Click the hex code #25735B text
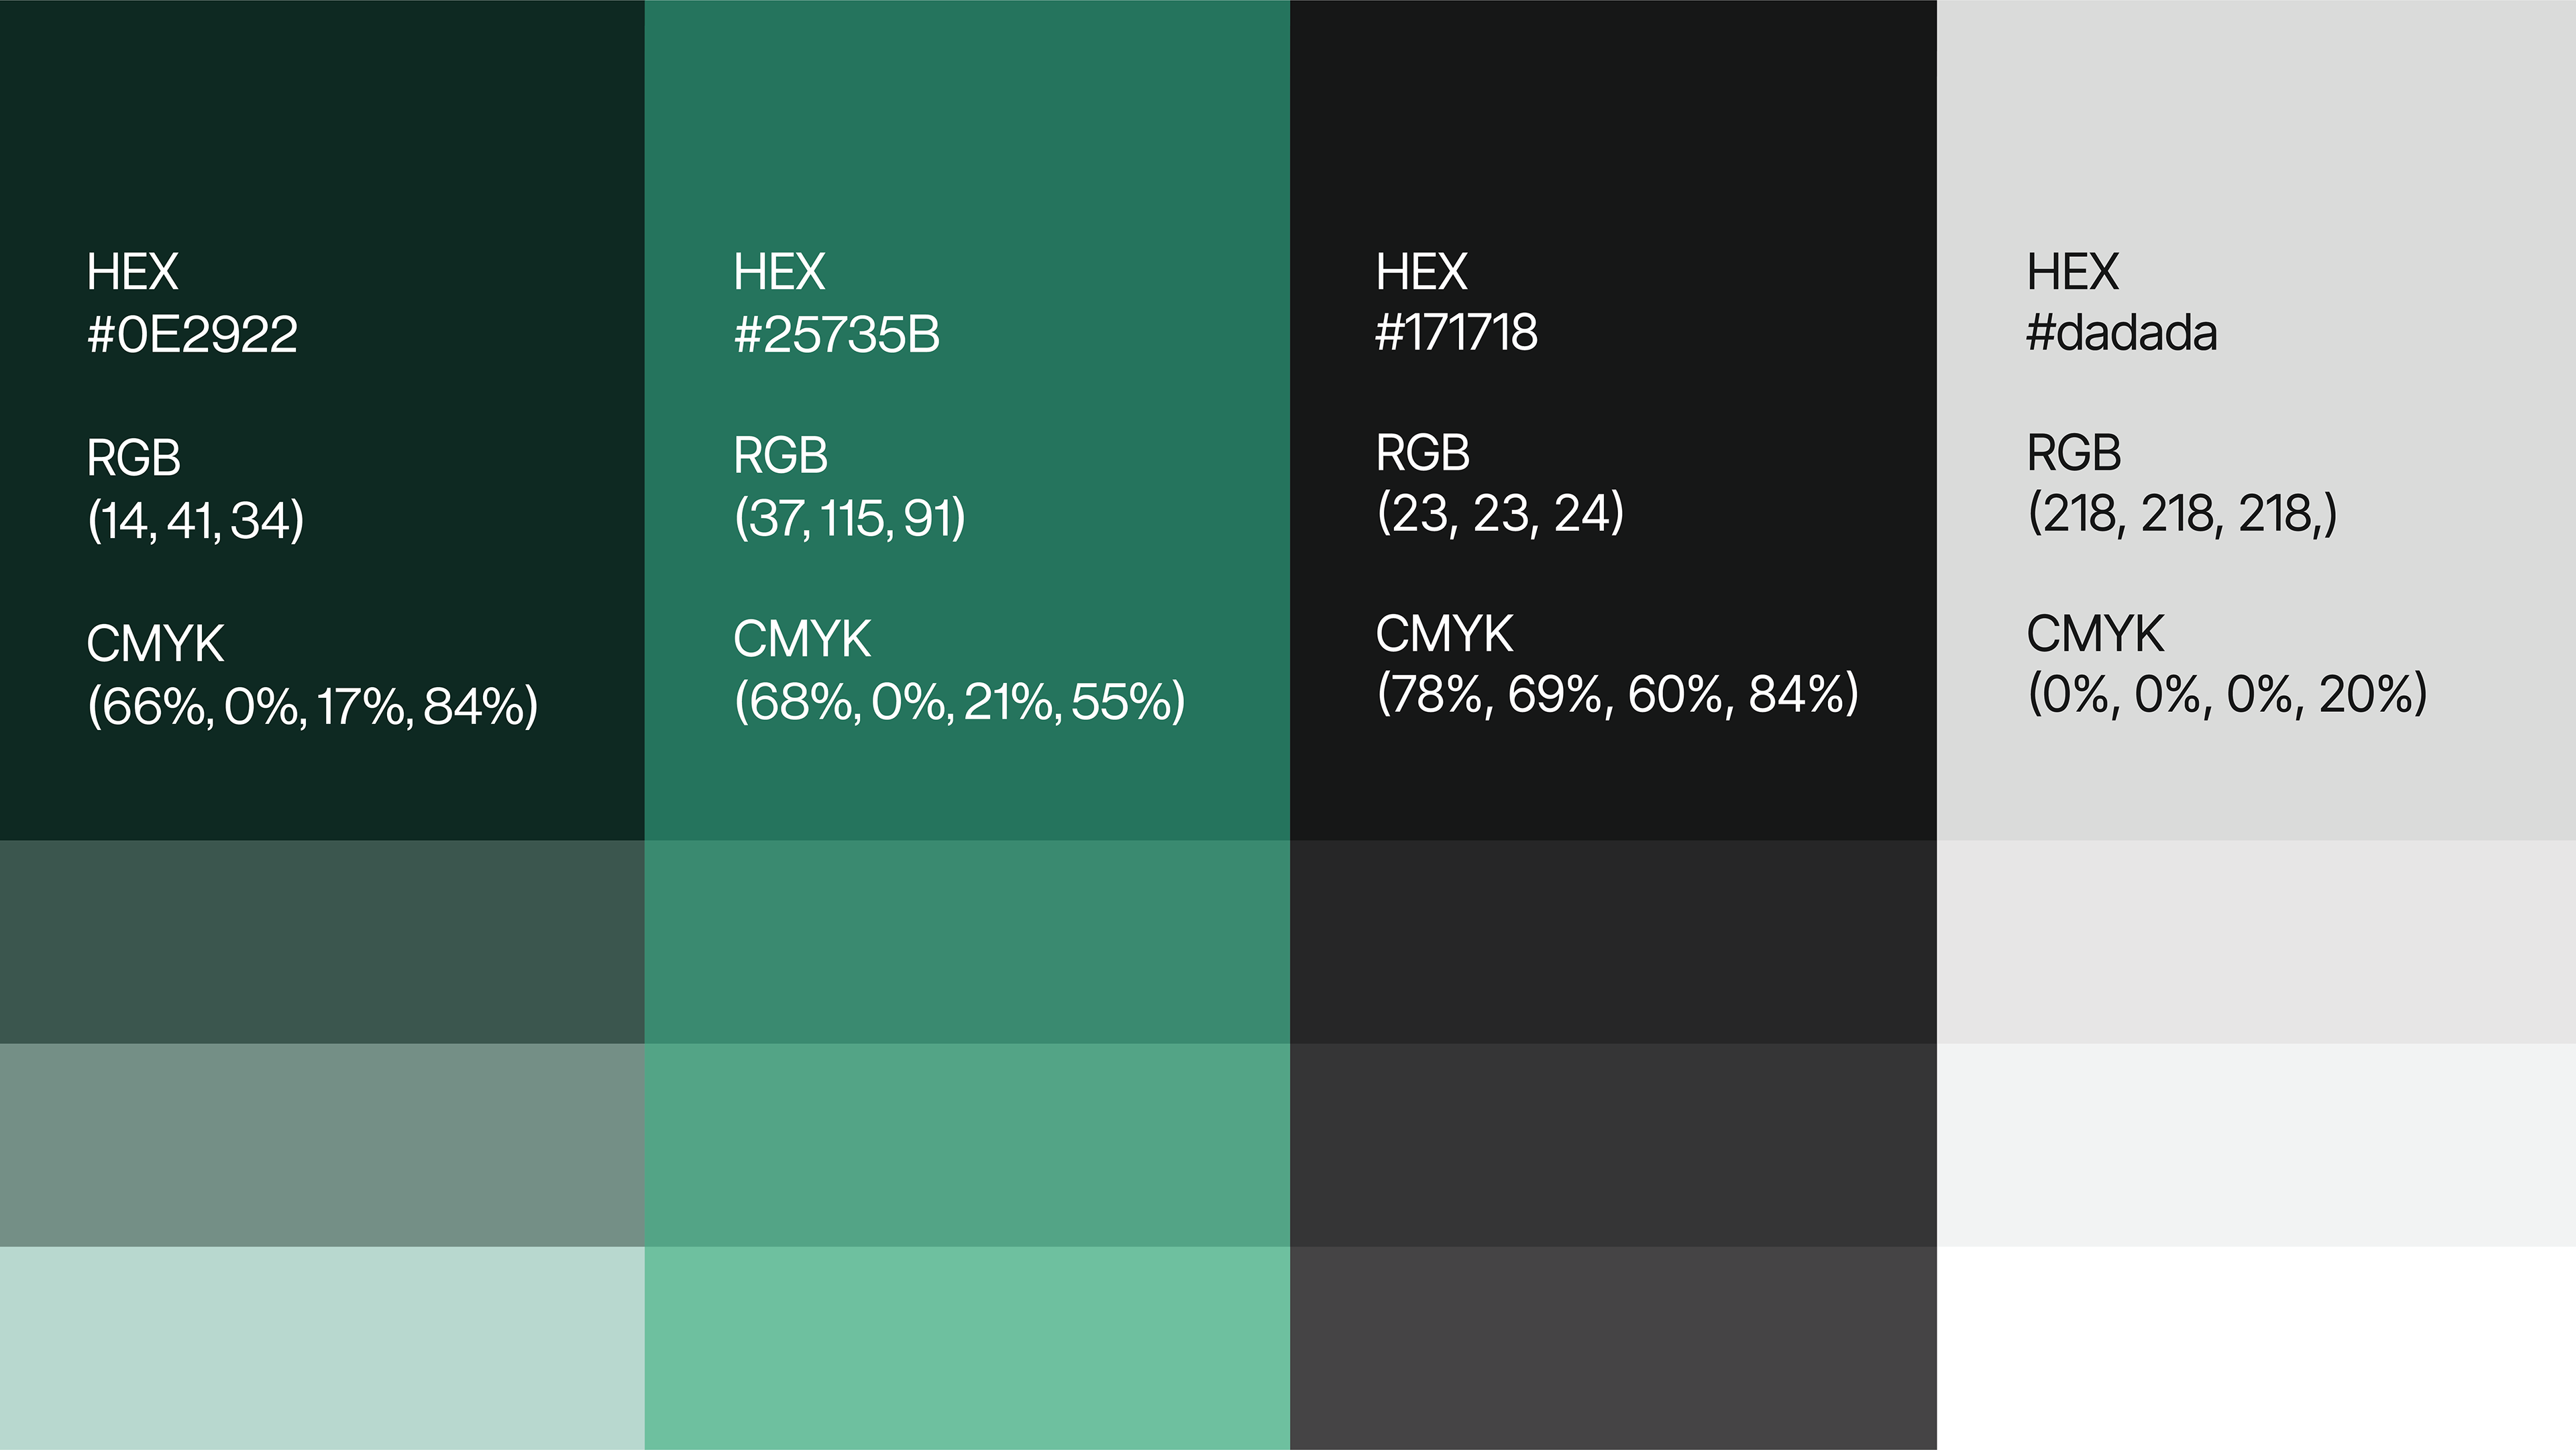Screen dimensions: 2576x1450 tap(836, 334)
